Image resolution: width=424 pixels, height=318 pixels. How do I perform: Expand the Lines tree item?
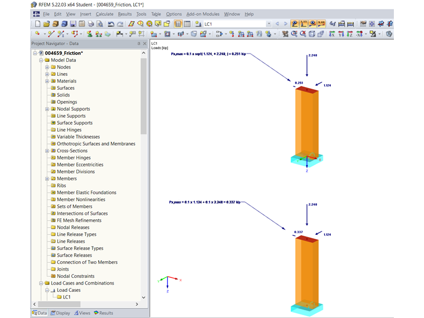point(47,74)
